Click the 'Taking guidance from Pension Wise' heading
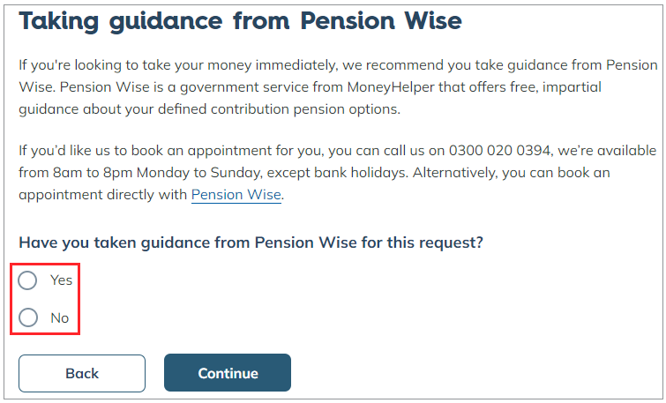The height and width of the screenshot is (403, 666). point(241,20)
